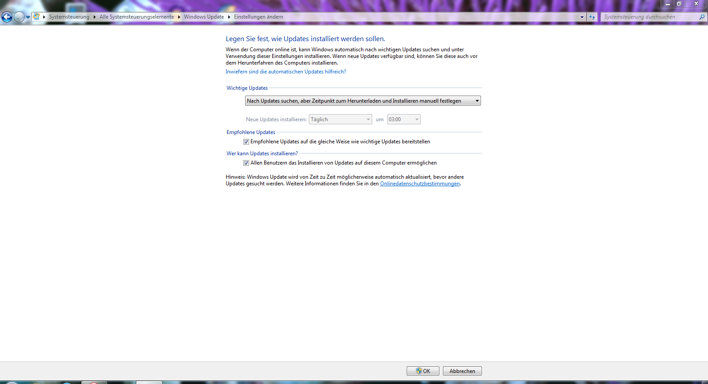This screenshot has height=384, width=708.
Task: Expand arrow after Windows Update breadcrumb
Action: pos(229,17)
